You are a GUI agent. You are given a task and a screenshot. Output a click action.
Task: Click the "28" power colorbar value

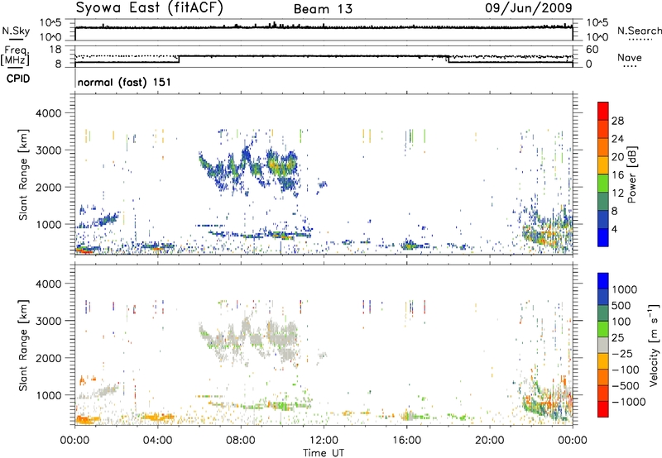coord(617,121)
